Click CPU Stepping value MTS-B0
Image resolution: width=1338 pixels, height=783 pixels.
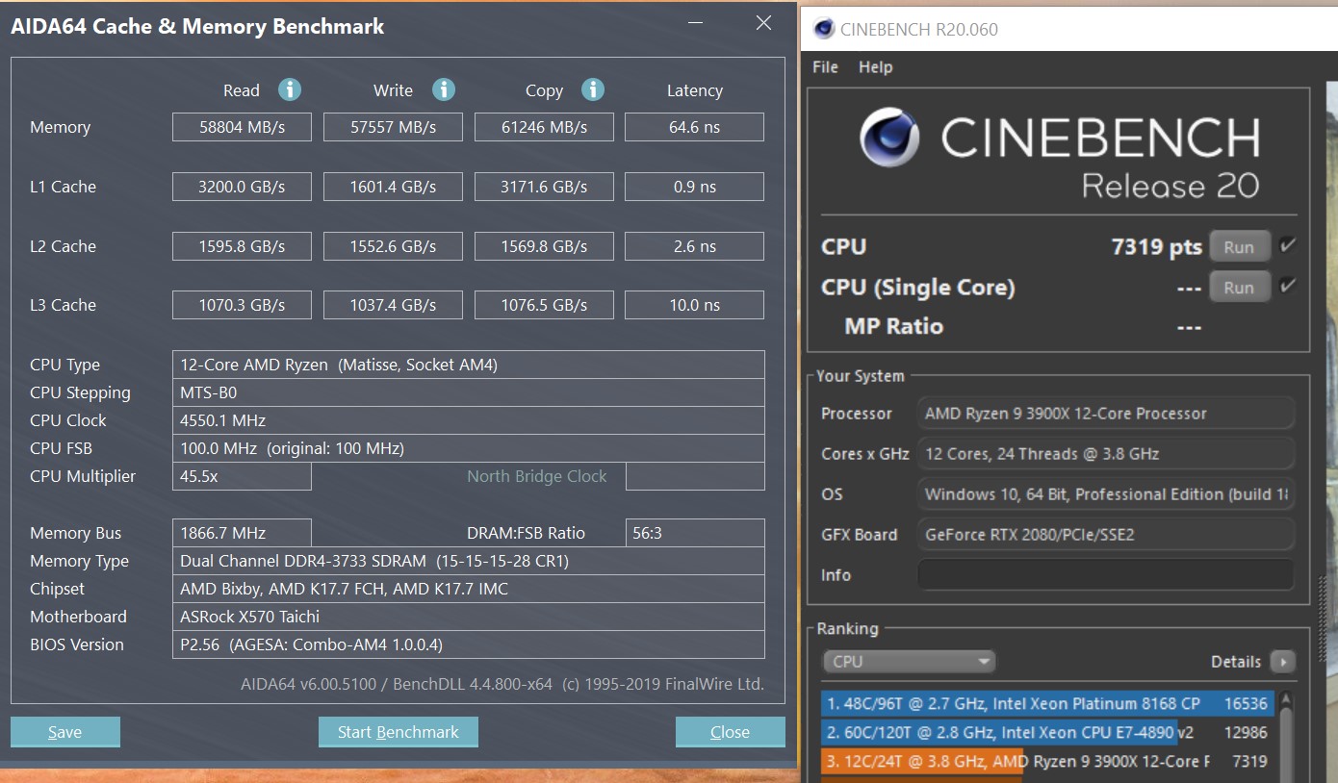point(469,392)
